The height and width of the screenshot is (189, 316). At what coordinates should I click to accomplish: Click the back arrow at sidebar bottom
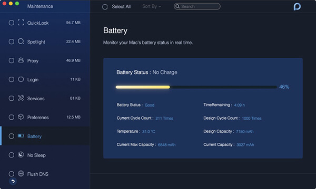click(13, 181)
